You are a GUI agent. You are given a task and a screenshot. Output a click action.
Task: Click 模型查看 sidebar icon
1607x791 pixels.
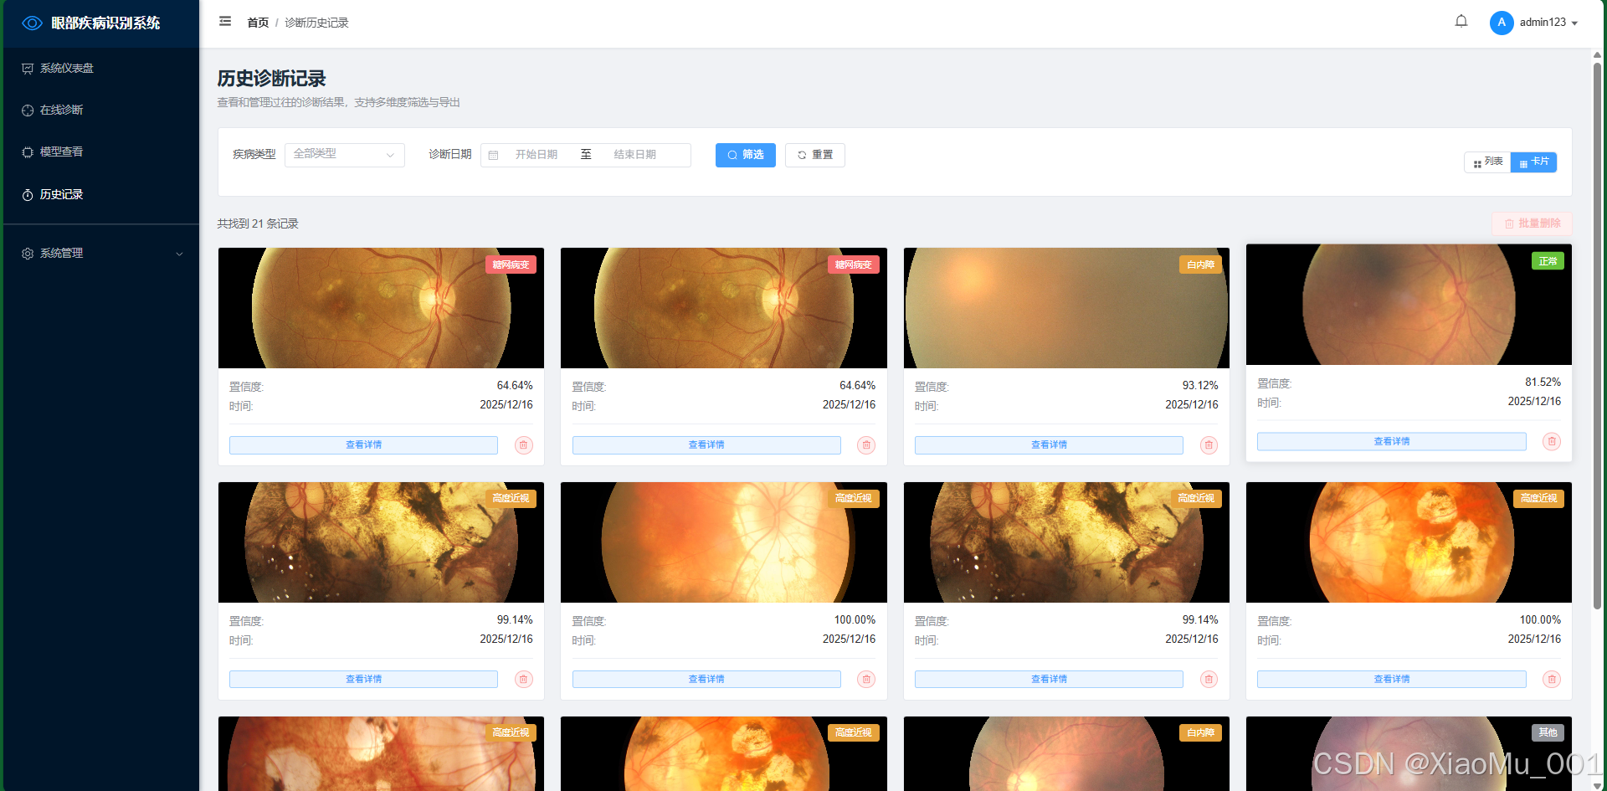point(28,152)
